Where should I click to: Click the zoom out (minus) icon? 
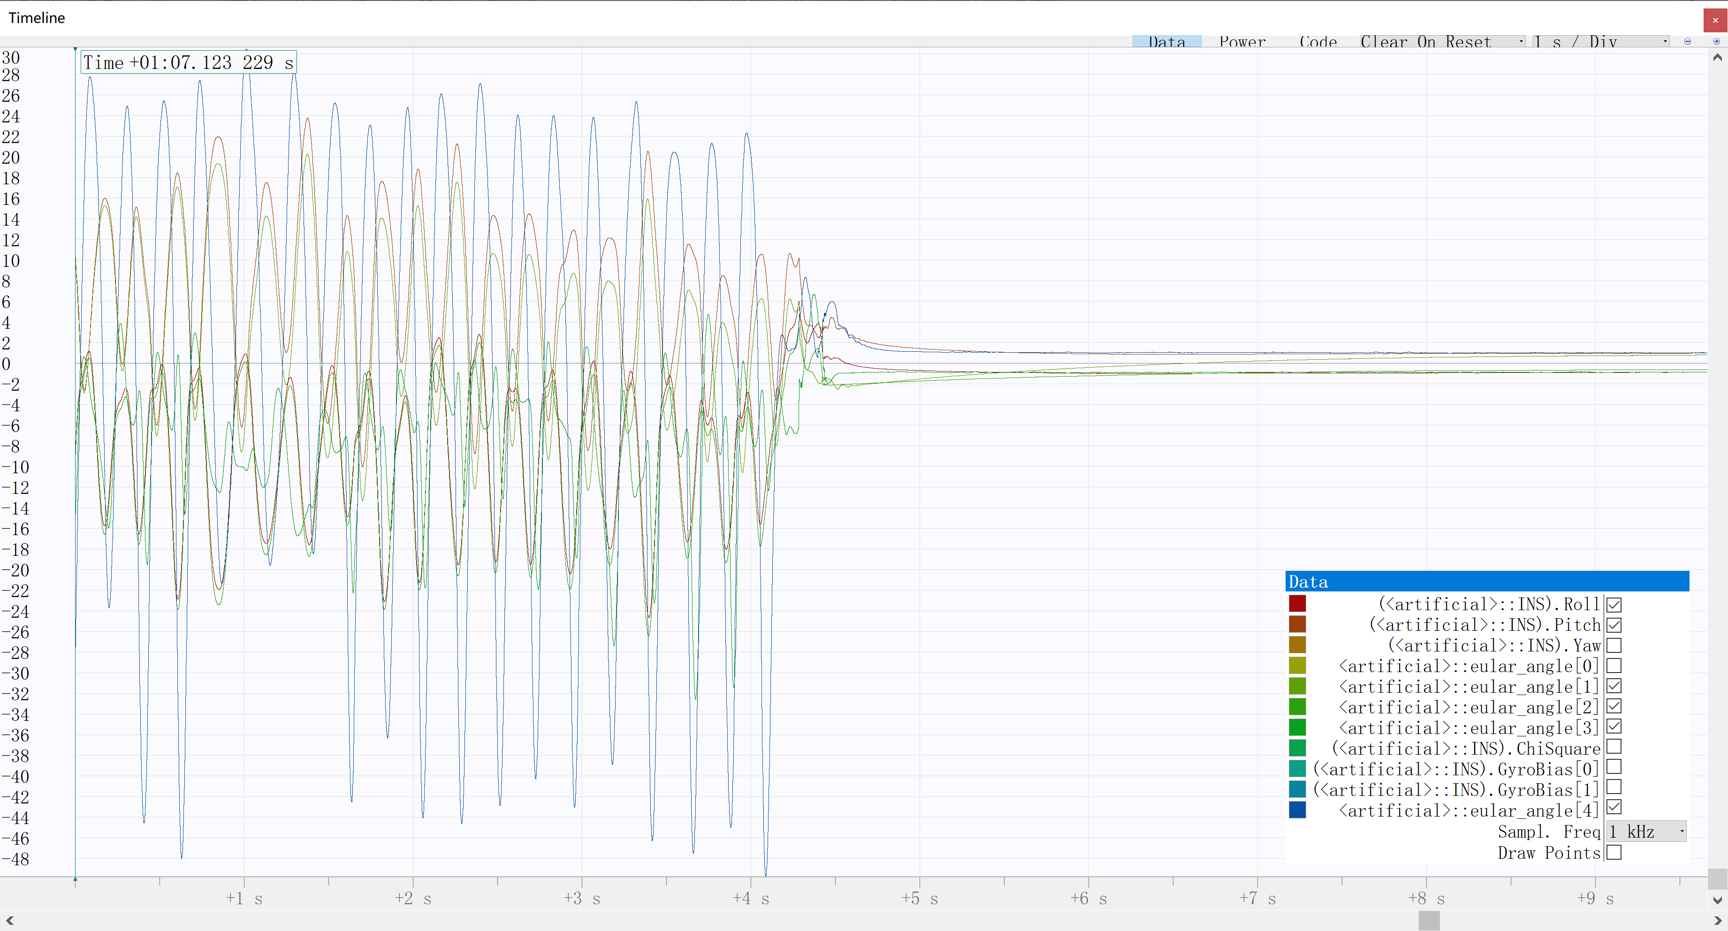coord(1687,42)
